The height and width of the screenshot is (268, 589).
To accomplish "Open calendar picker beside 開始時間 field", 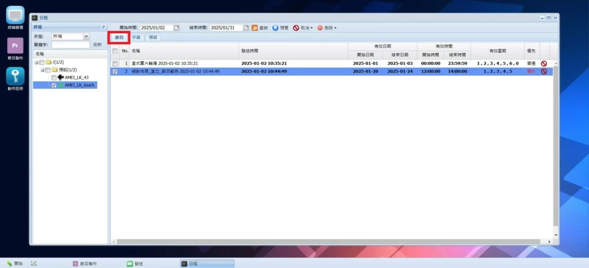I will click(x=177, y=28).
